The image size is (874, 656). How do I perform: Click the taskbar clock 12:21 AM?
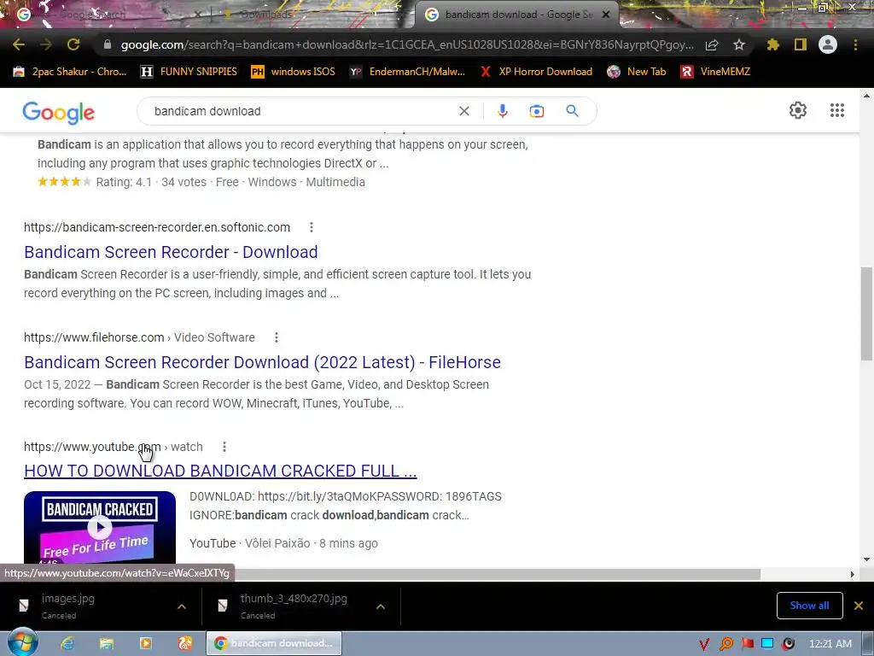pyautogui.click(x=830, y=644)
